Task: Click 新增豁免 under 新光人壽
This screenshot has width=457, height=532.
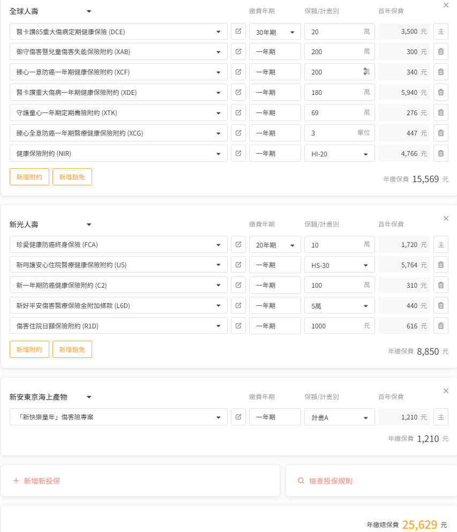Action: (x=72, y=349)
